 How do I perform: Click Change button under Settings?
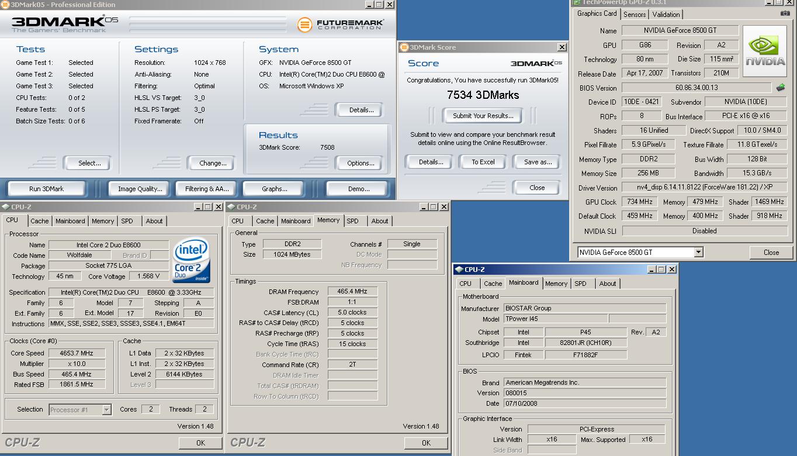pyautogui.click(x=213, y=163)
